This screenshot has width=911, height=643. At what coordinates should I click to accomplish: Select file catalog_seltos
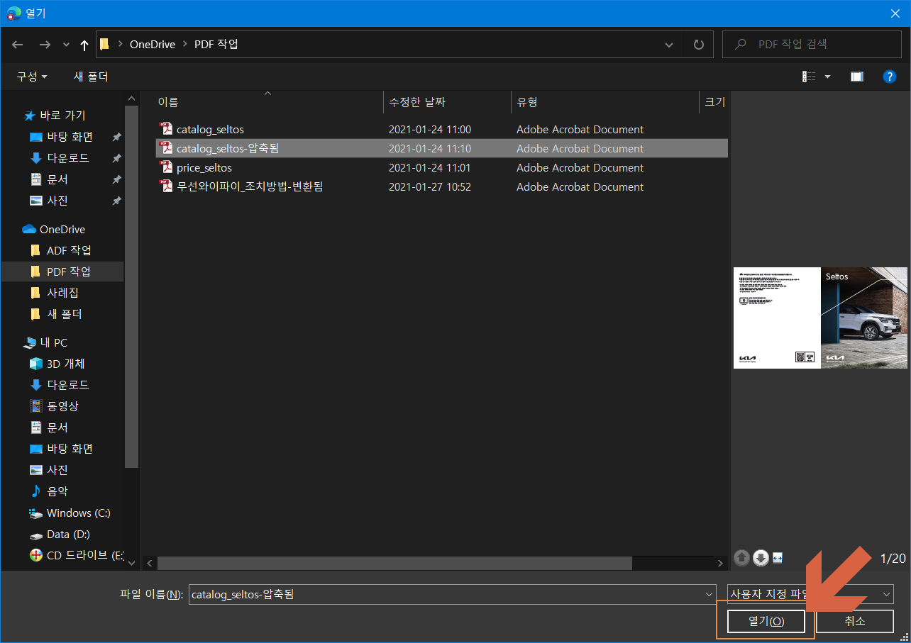tap(441, 129)
